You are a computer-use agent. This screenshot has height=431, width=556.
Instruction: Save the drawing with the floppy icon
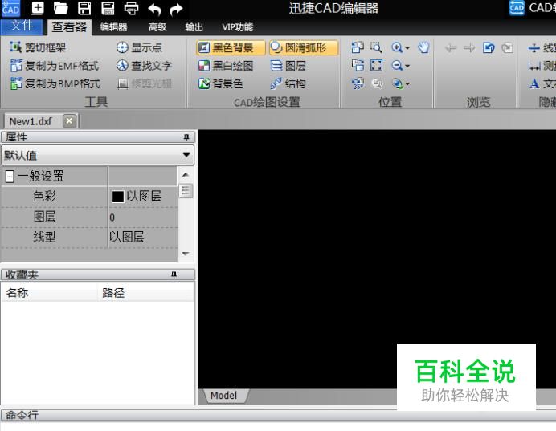[84, 8]
